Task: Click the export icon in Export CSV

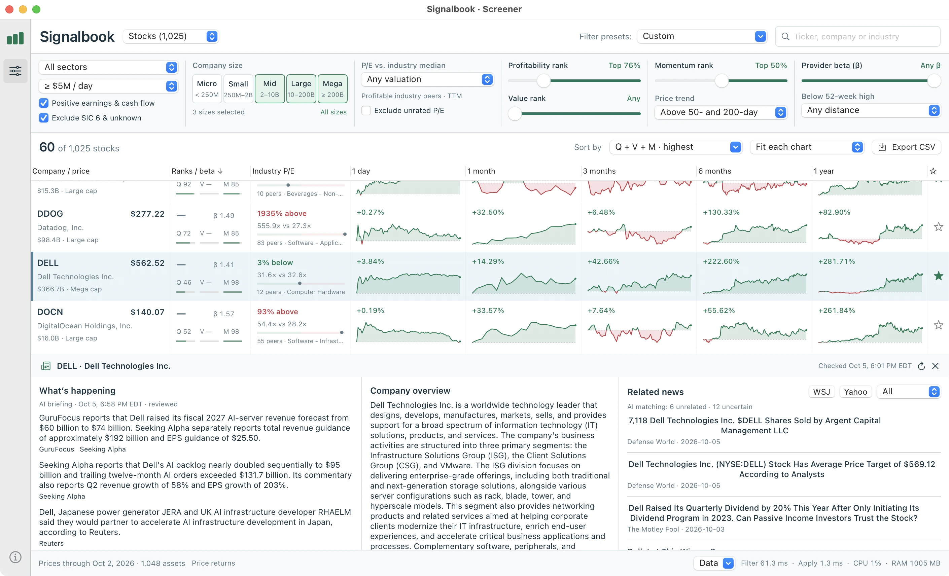Action: (882, 147)
